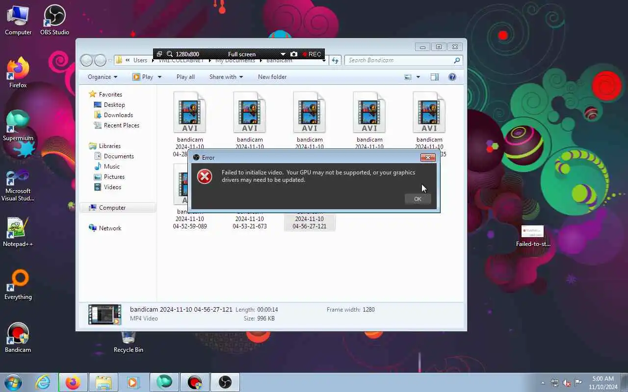Open Microsoft Visual Studio desktop shortcut
Viewport: 628px width, 392px height.
pos(18,185)
